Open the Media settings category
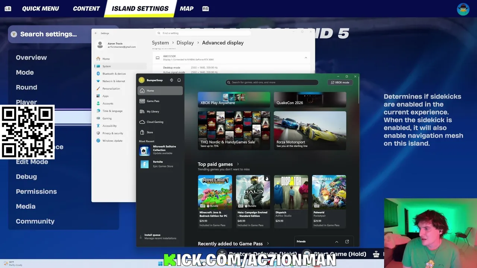The height and width of the screenshot is (268, 477). click(x=26, y=207)
